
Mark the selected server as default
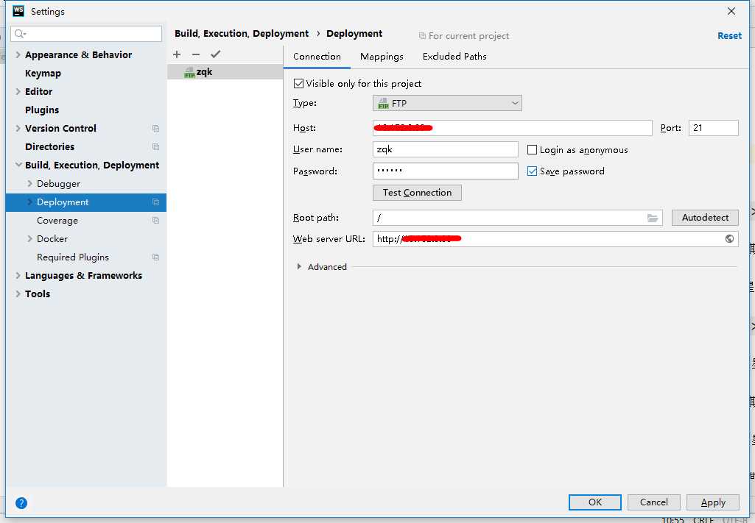(x=215, y=54)
